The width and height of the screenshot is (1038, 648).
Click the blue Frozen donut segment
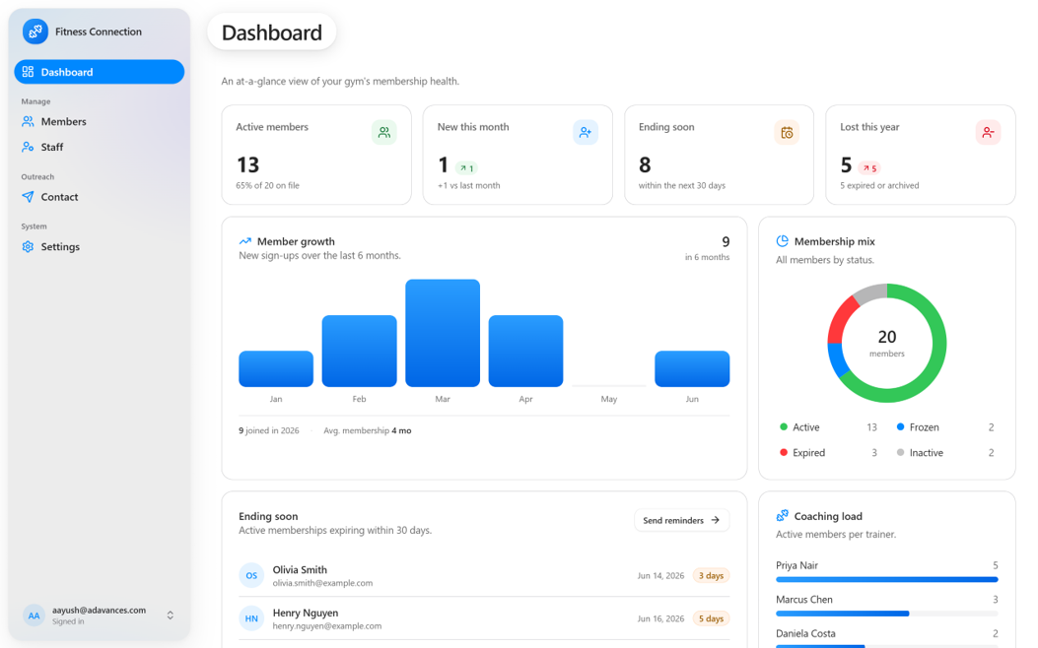(838, 359)
